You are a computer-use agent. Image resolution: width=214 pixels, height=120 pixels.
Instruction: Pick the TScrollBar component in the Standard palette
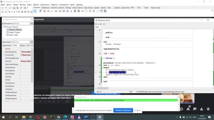point(83,11)
